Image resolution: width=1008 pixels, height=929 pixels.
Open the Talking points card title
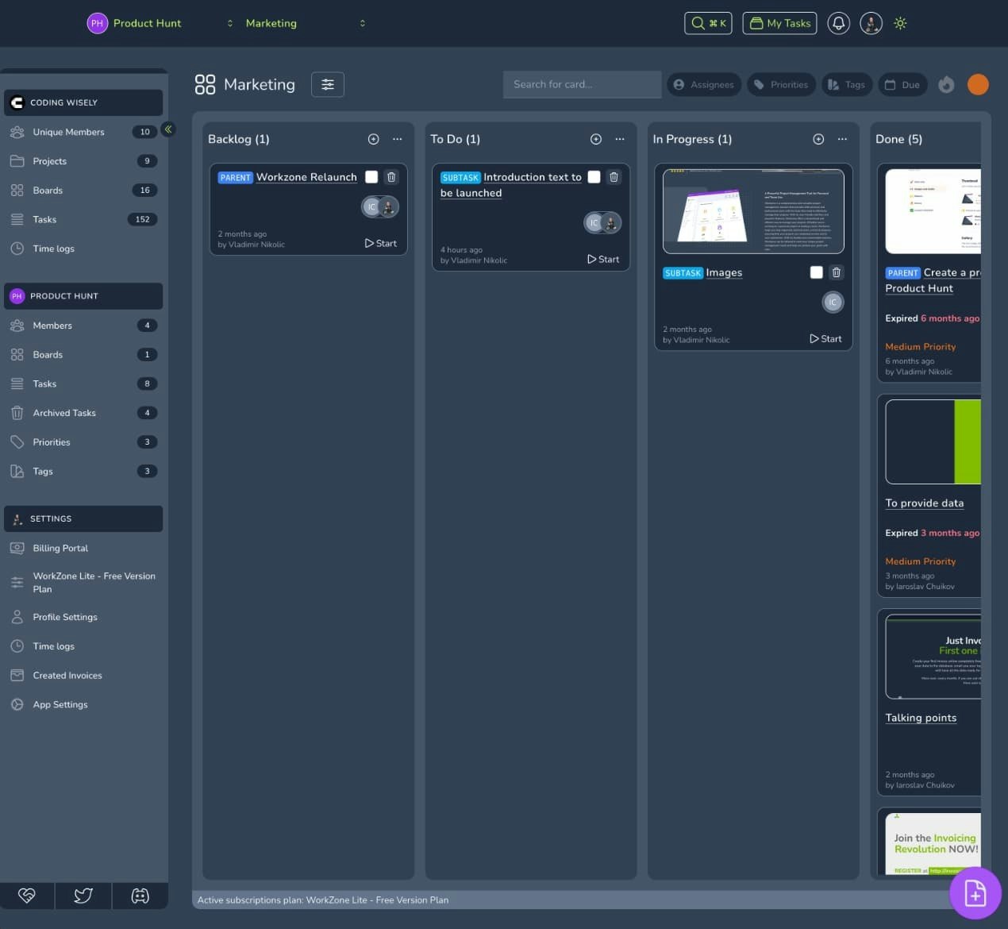[x=921, y=718]
